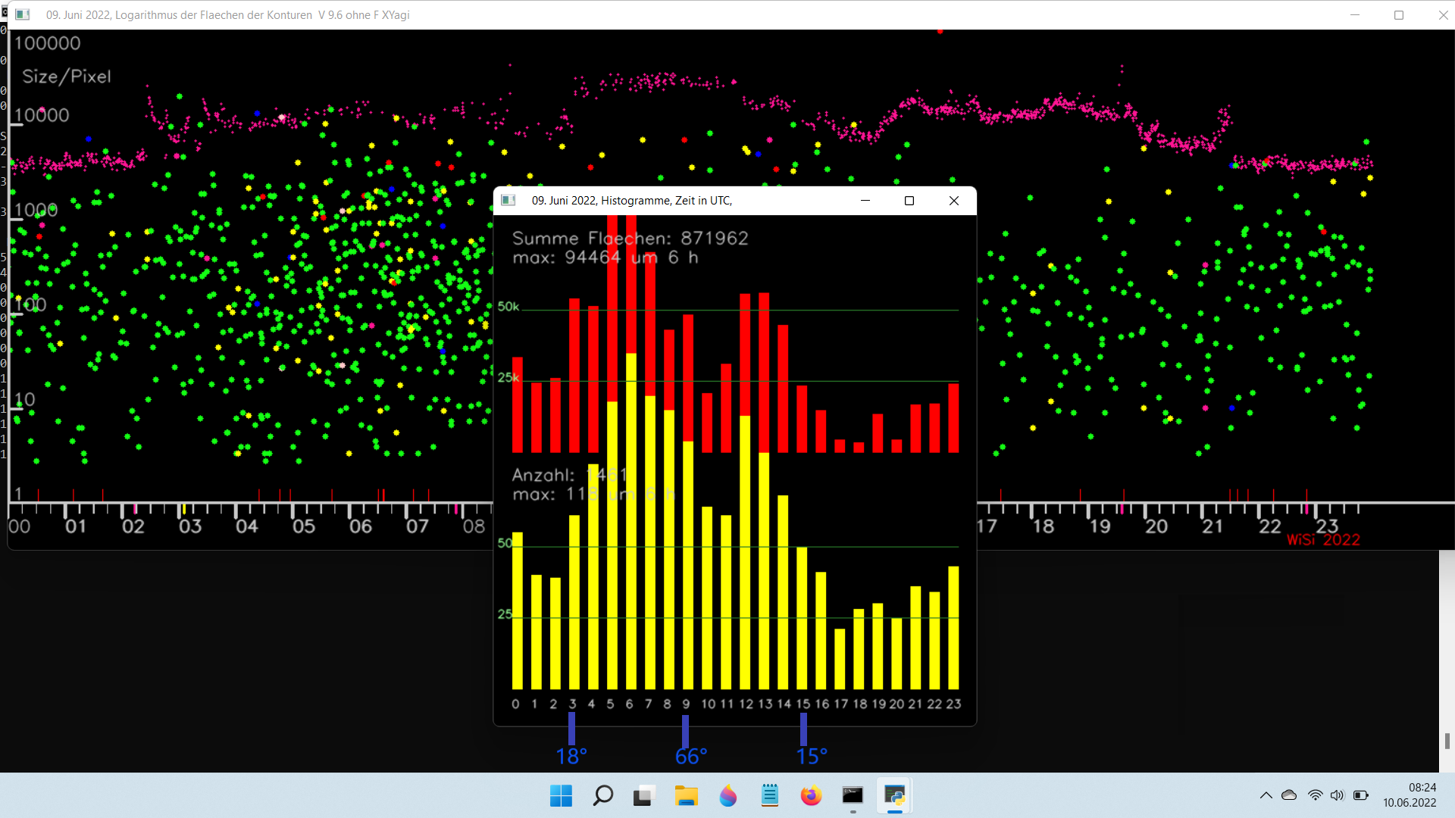1455x818 pixels.
Task: Click hour label '22' on the scatter timeline
Action: point(1270,526)
